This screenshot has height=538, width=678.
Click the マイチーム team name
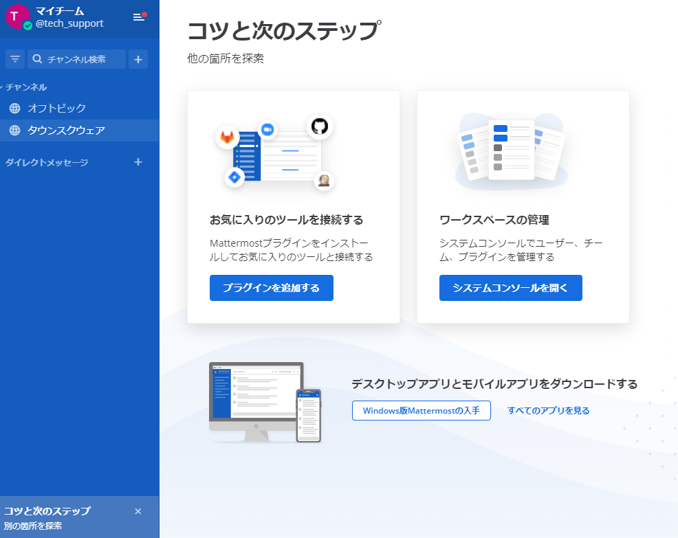click(60, 11)
